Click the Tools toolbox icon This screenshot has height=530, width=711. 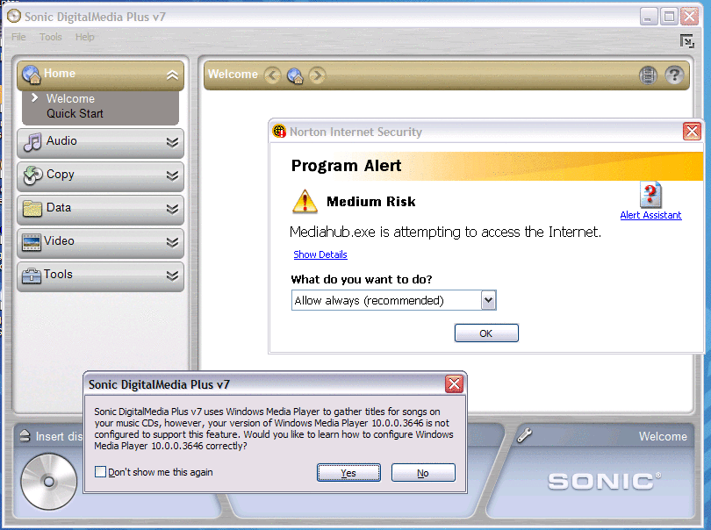pyautogui.click(x=32, y=276)
